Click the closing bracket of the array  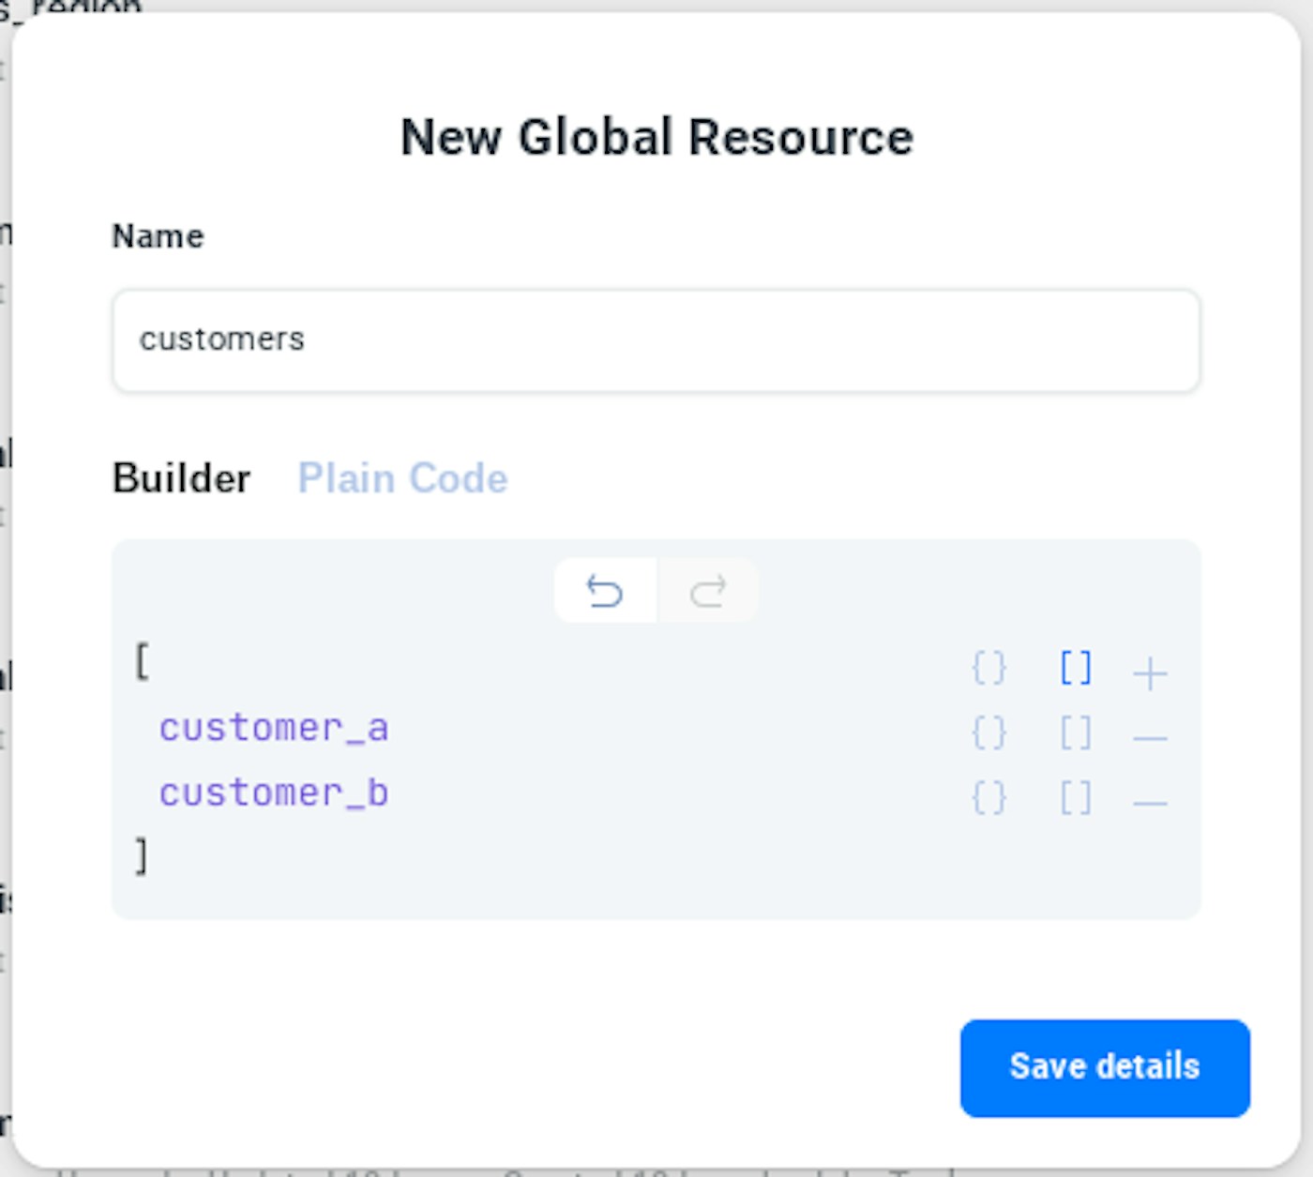[x=142, y=856]
